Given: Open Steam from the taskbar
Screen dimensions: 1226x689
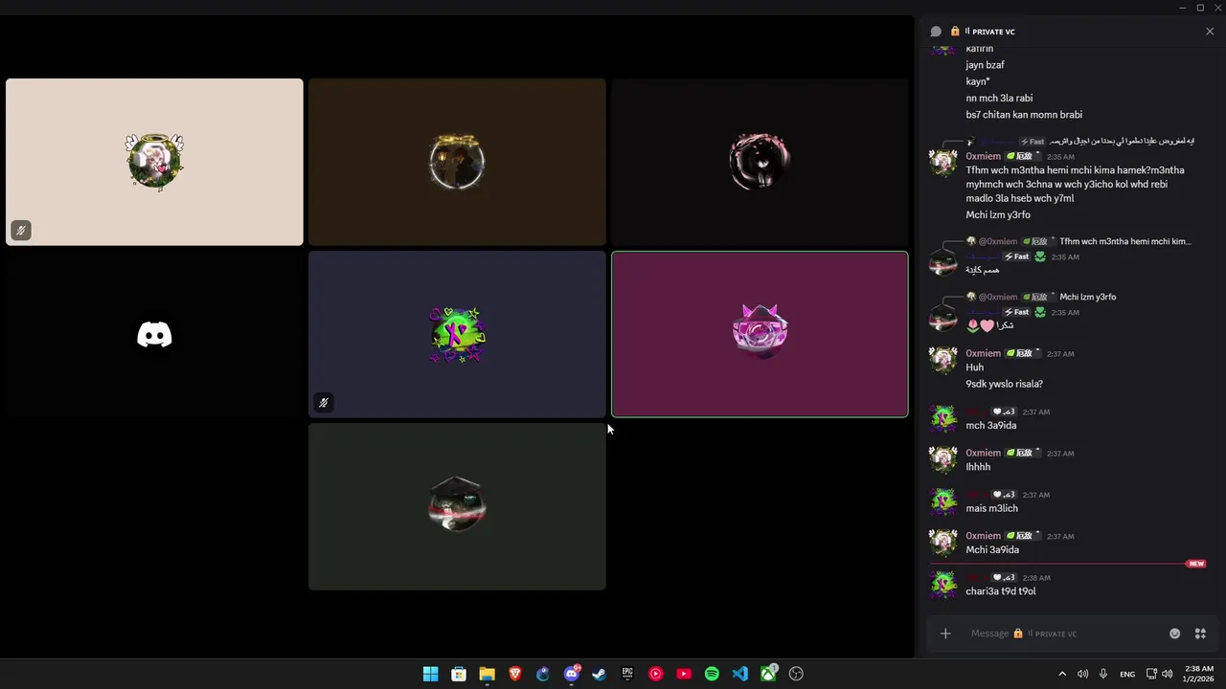Looking at the screenshot, I should [x=600, y=674].
